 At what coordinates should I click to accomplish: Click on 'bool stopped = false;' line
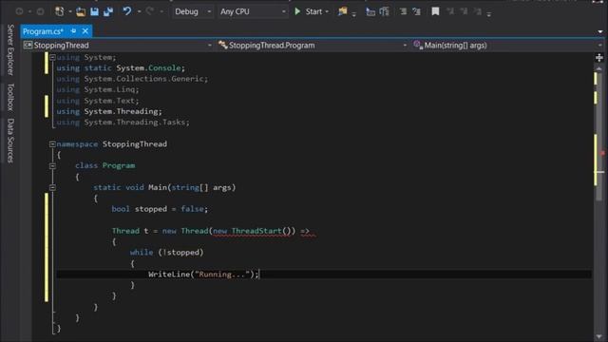pos(160,209)
